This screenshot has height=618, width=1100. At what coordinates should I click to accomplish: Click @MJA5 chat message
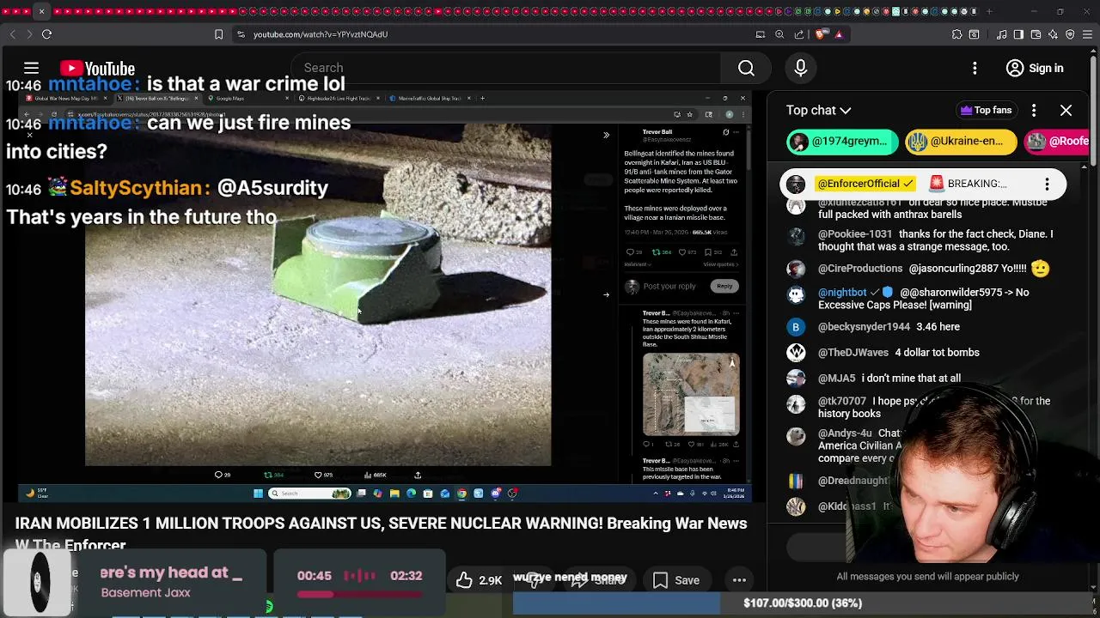click(x=924, y=379)
